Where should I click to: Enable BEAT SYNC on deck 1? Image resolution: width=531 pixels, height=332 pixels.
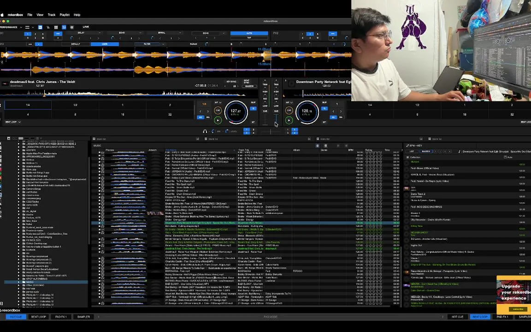point(247,82)
